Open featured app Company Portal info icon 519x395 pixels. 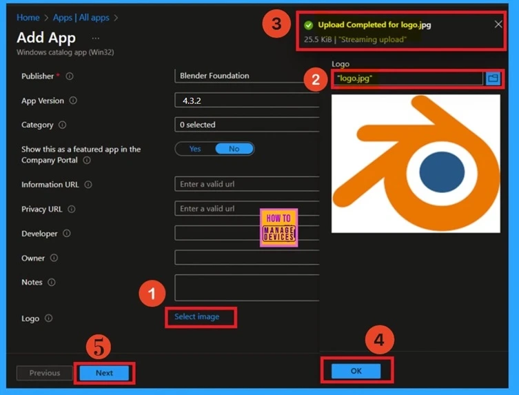point(87,160)
